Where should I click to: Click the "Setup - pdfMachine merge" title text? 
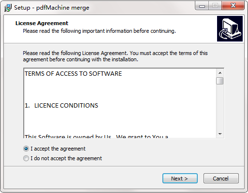[52, 8]
